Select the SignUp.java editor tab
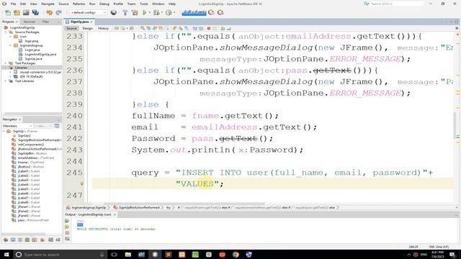 pyautogui.click(x=79, y=22)
